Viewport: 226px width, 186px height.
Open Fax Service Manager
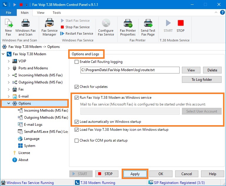point(49,27)
